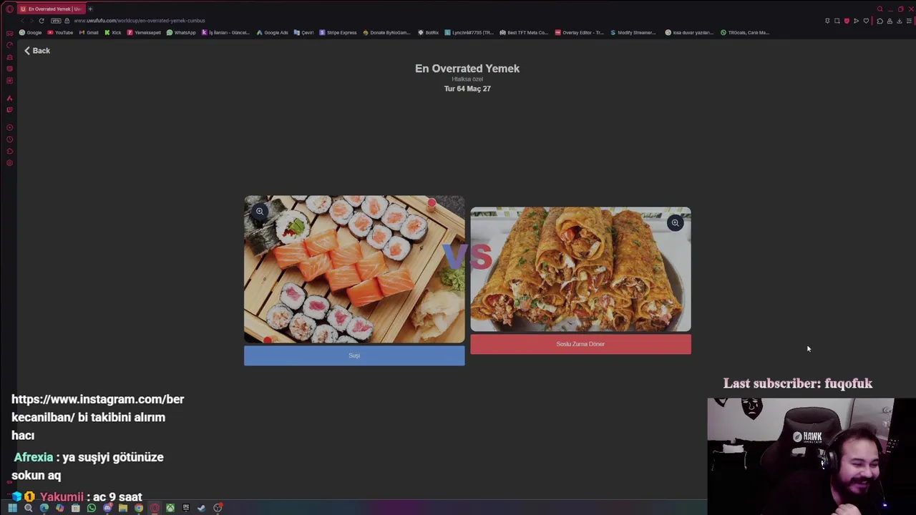The width and height of the screenshot is (916, 515).
Task: Open Epic Games launcher from taskbar
Action: [186, 508]
